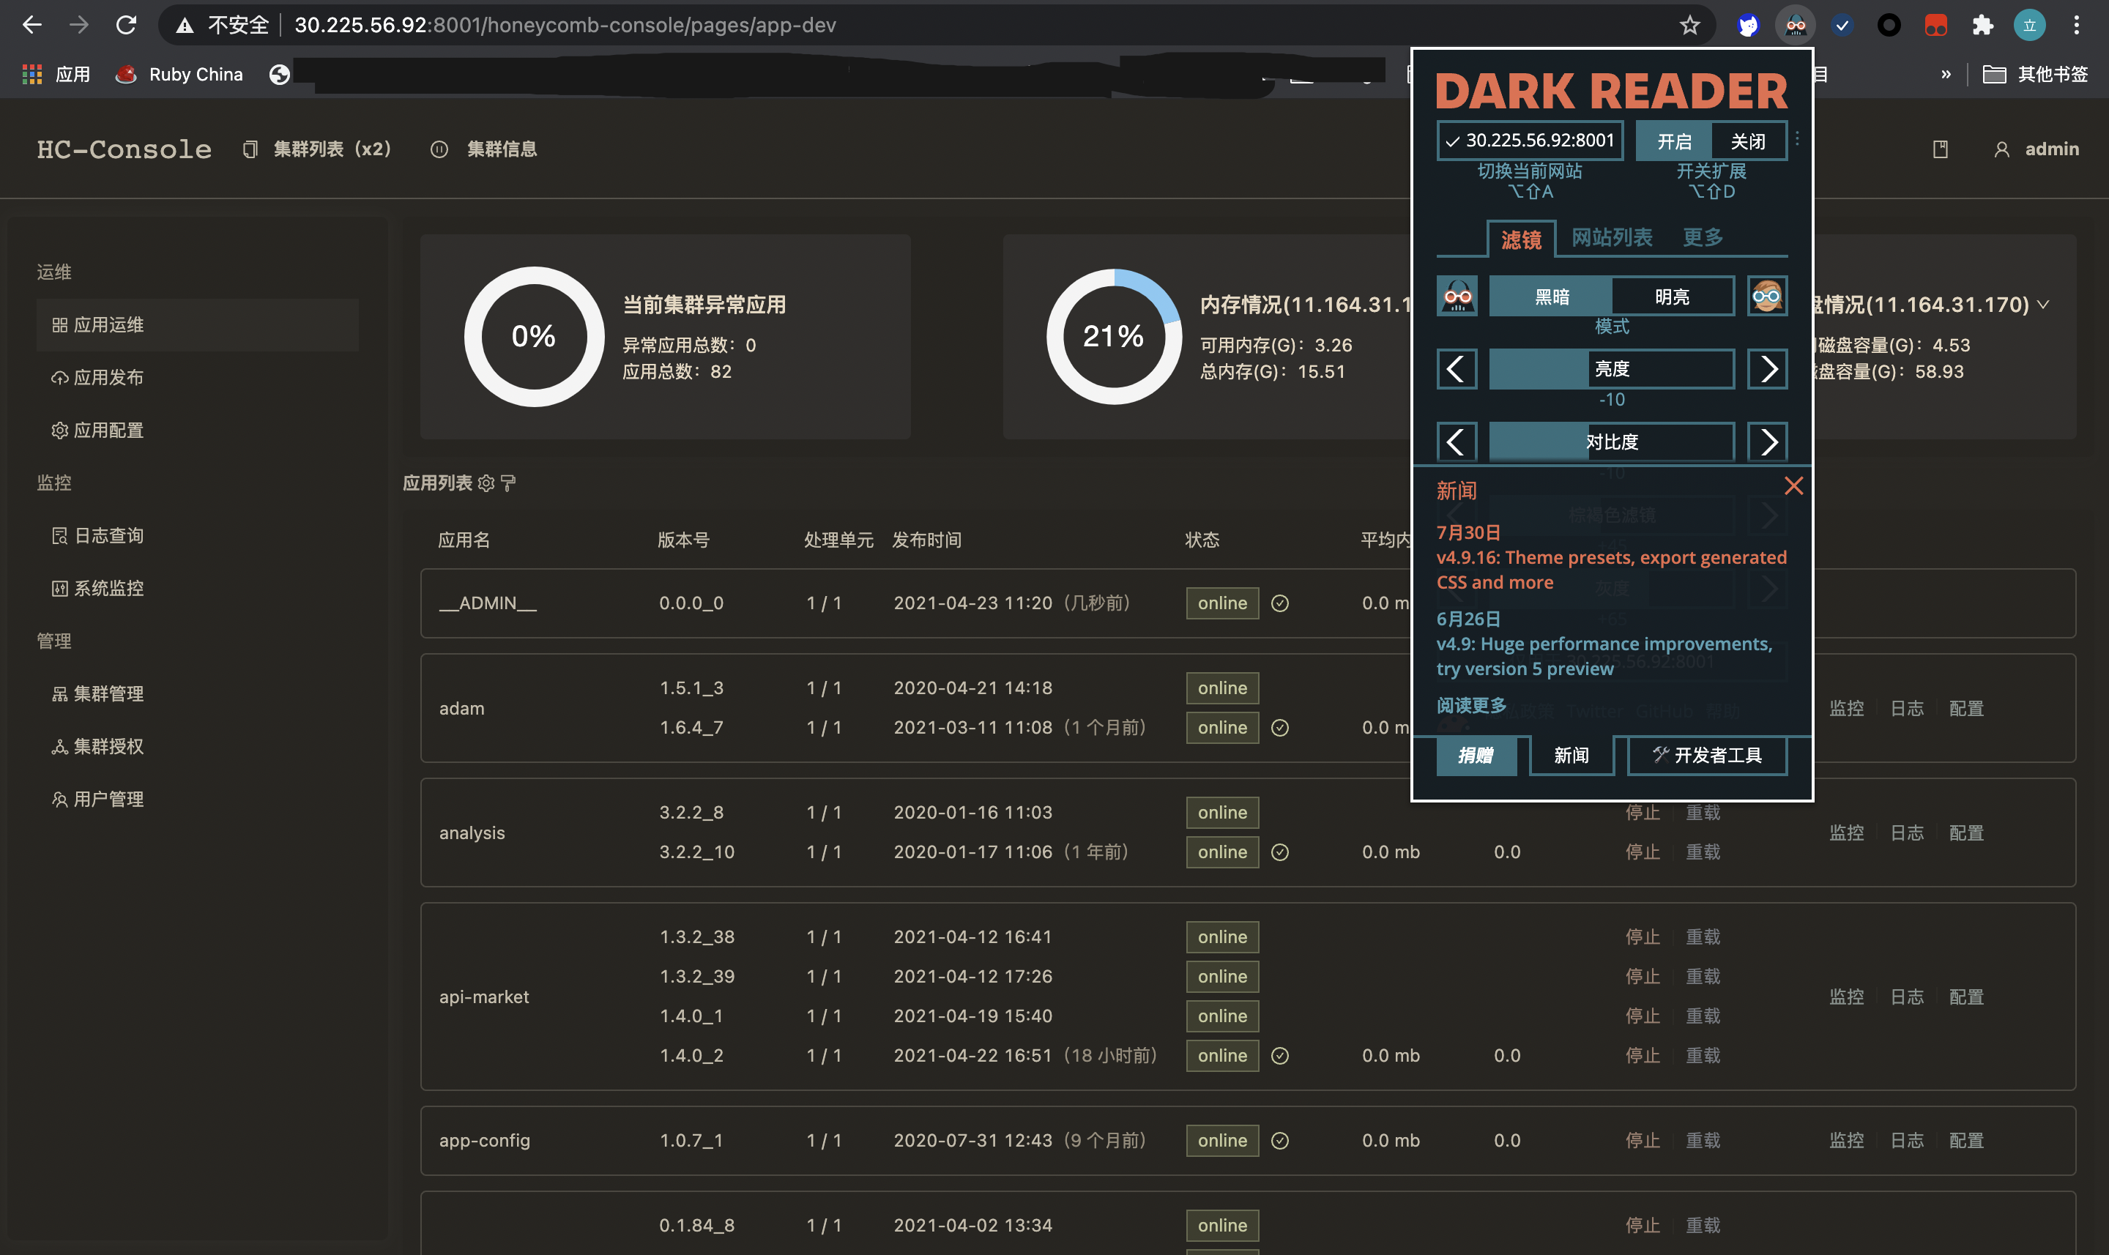2109x1255 pixels.
Task: Turn Dark Reader off with 关闭
Action: coord(1748,141)
